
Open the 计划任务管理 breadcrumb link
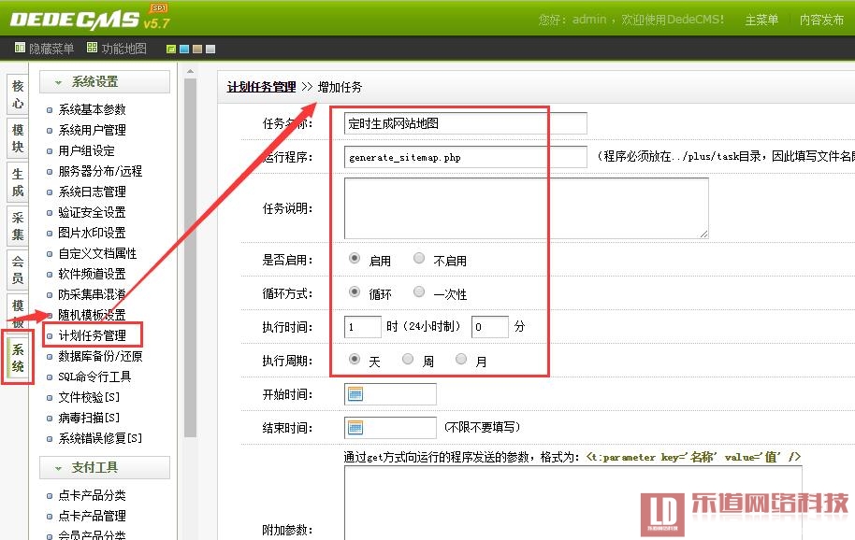click(261, 87)
